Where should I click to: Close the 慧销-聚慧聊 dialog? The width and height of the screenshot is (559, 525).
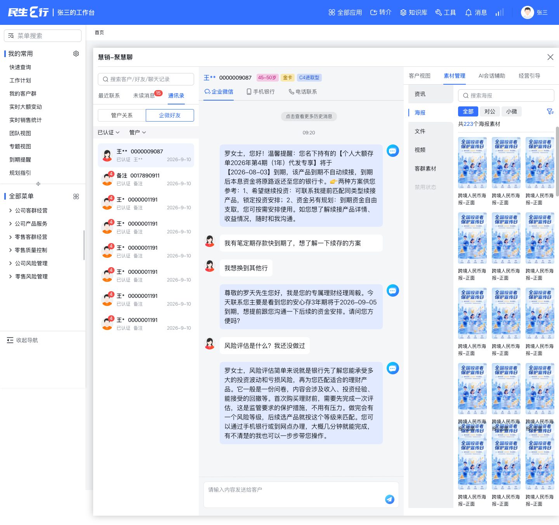(x=550, y=57)
